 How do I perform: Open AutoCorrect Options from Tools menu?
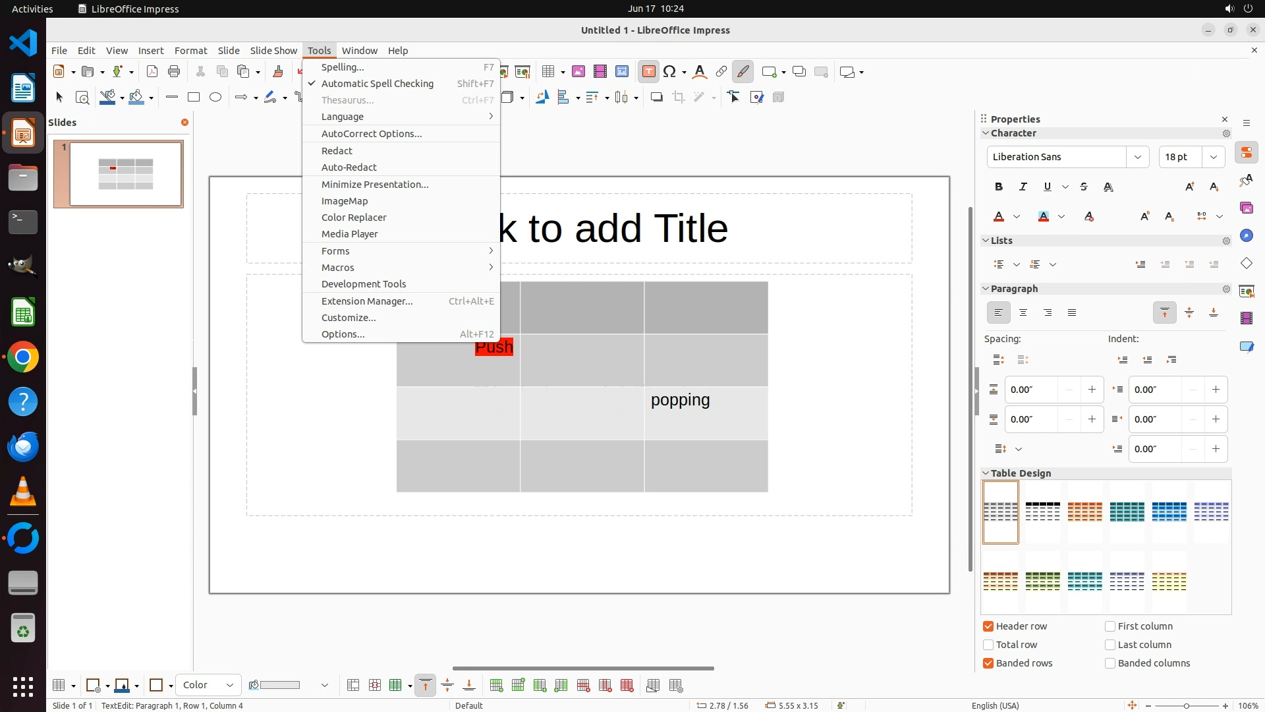372,134
